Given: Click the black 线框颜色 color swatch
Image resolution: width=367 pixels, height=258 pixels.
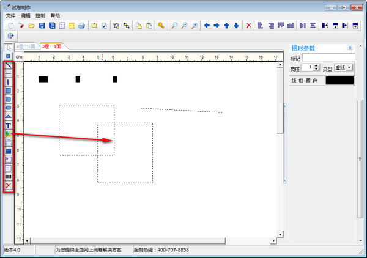Looking at the screenshot, I should pos(339,81).
